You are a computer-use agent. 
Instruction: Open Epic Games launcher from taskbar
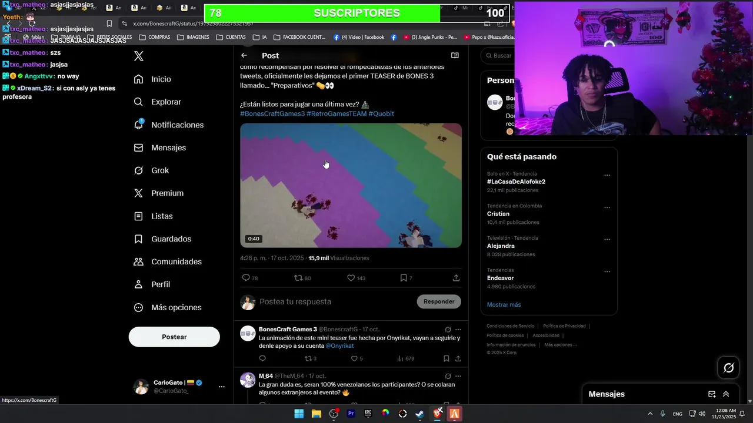(368, 414)
